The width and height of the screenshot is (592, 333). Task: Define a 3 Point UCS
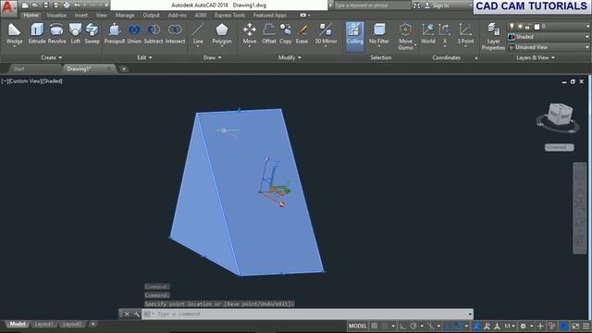(465, 34)
